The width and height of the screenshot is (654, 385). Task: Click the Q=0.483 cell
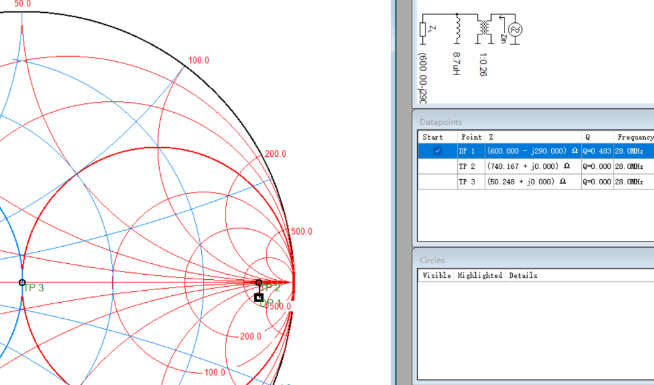point(597,151)
